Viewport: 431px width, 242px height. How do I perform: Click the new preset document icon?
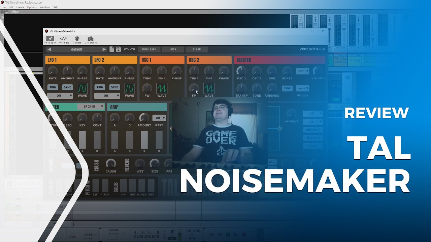[112, 49]
